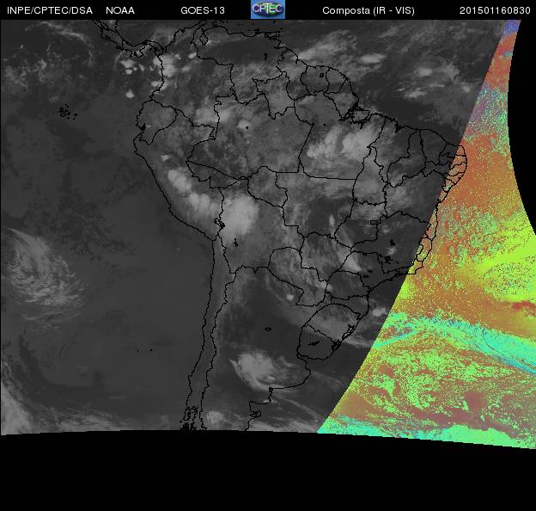Select the INPE/CPTEC/DSA header text
The width and height of the screenshot is (536, 511).
[50, 10]
